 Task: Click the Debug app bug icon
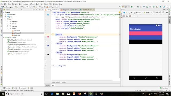(x=138, y=7)
